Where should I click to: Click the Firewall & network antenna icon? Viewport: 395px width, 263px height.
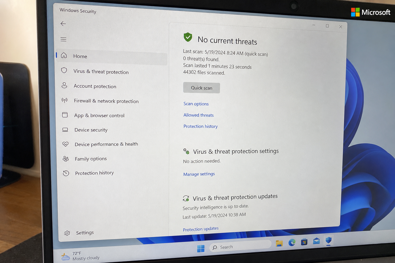coord(65,100)
